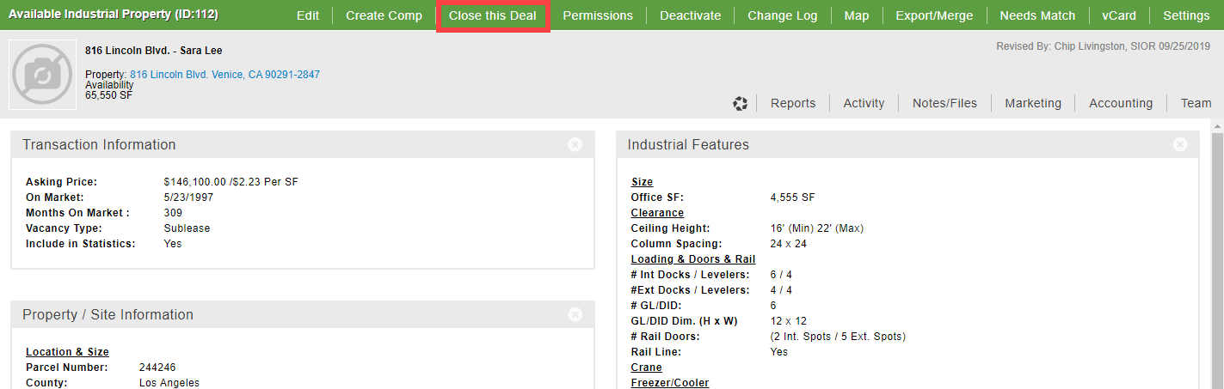Click Edit in the top toolbar

click(307, 15)
